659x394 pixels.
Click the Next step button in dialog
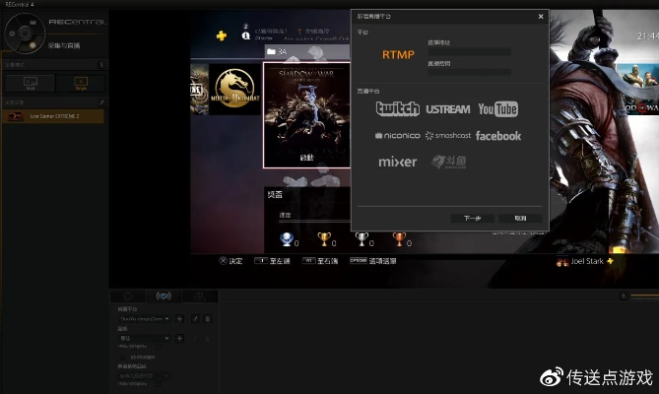click(472, 218)
